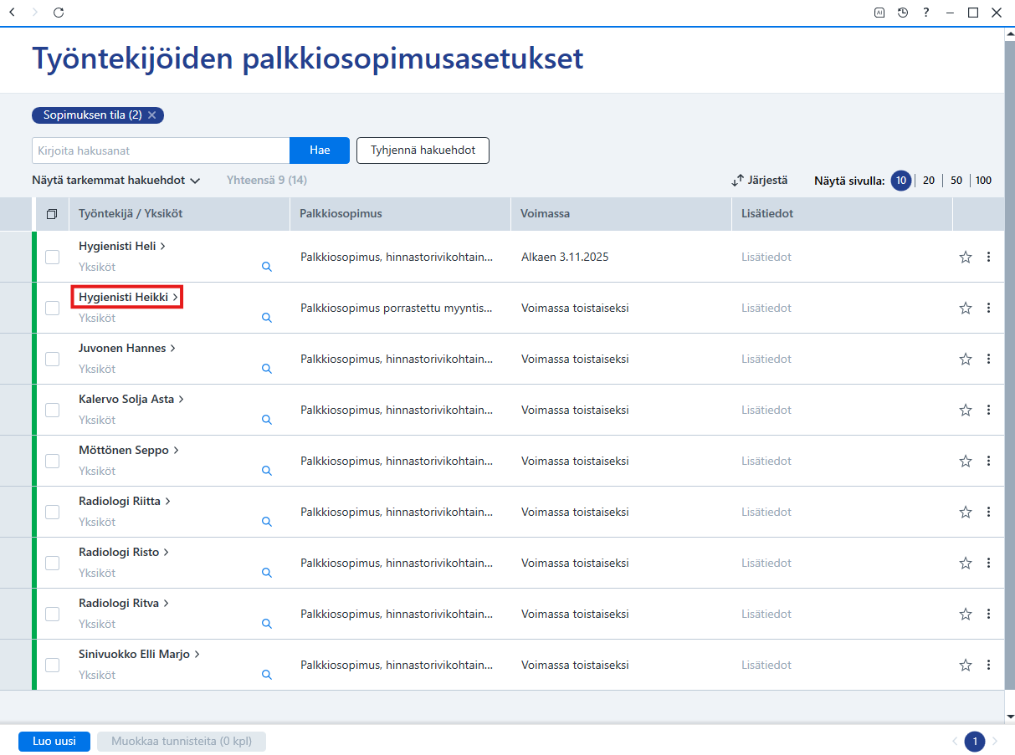Search units for Radiologi Ritva
Viewport: 1015px width, 755px height.
click(267, 624)
